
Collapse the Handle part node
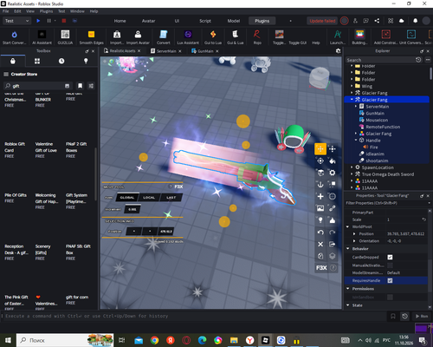(356, 141)
